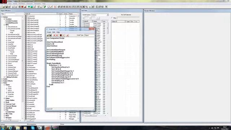Select the Armor Addon tree item

10,100
